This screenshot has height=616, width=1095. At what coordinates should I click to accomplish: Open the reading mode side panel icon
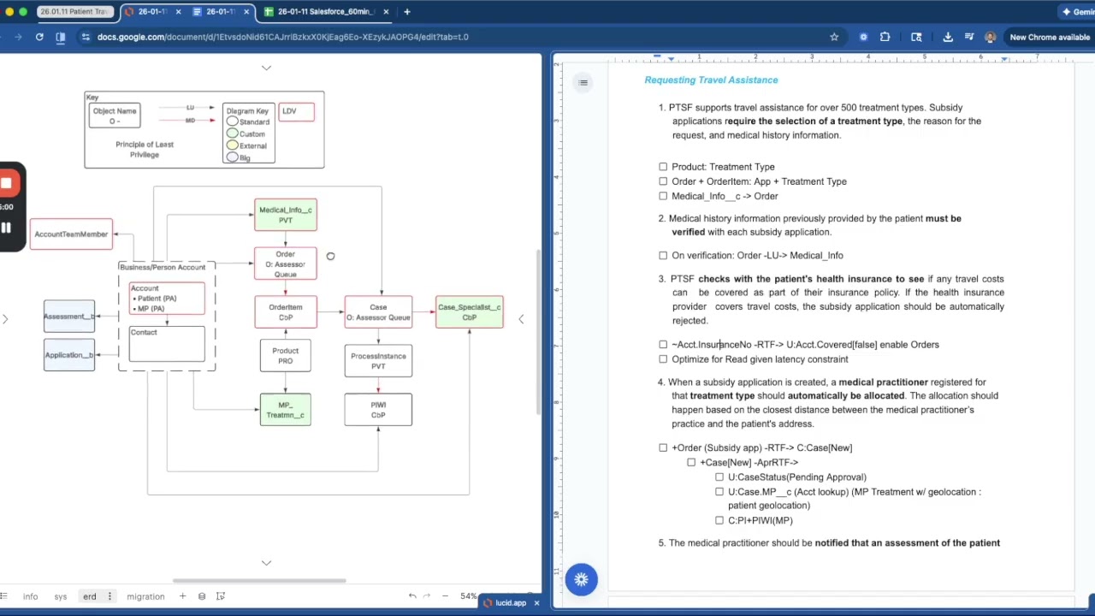(x=60, y=37)
